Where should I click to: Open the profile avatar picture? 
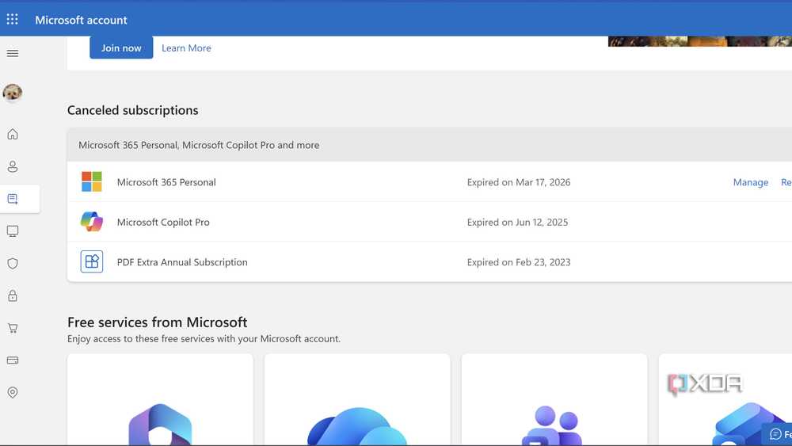click(x=13, y=93)
